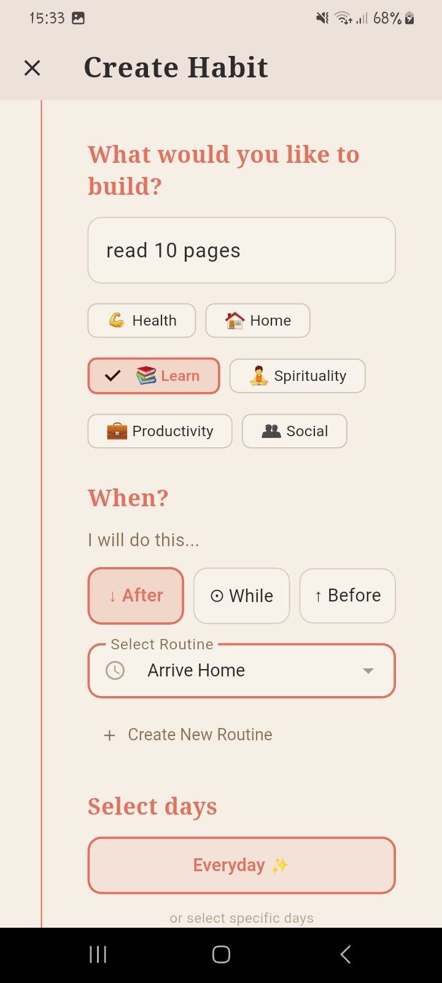This screenshot has width=442, height=983.
Task: Tap the house icon on the Home chip
Action: (x=234, y=320)
